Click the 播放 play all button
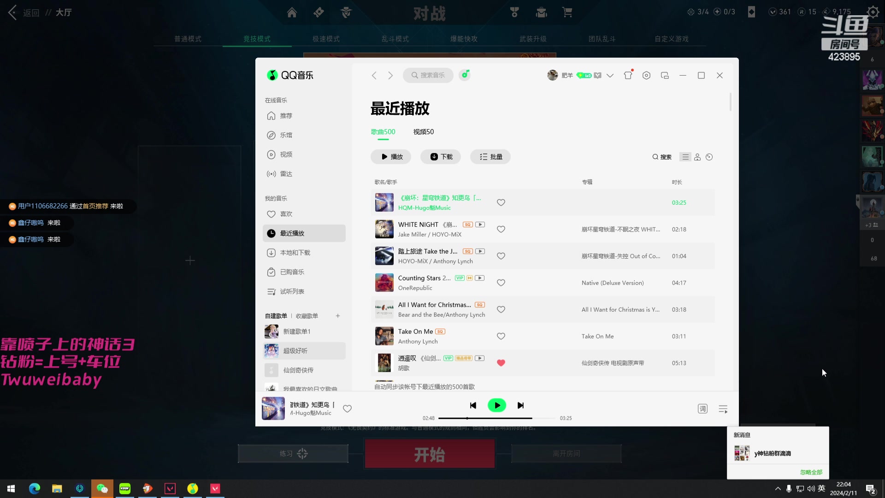The height and width of the screenshot is (498, 885). pos(391,157)
